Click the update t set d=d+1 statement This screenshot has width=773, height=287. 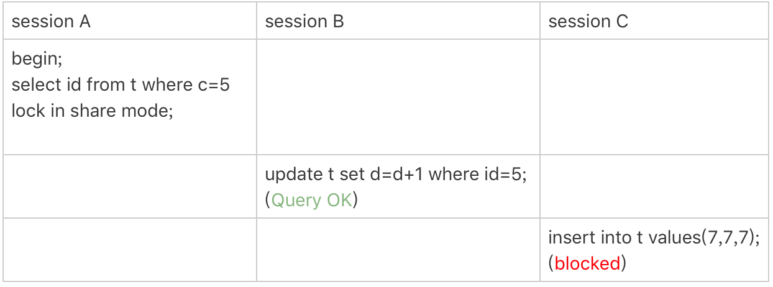[396, 175]
